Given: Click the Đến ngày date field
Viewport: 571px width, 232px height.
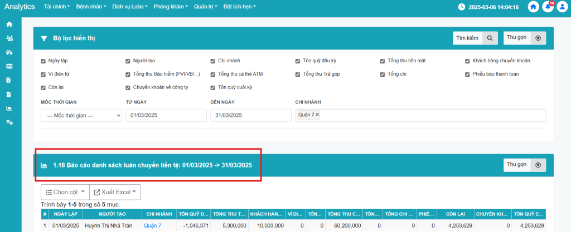Looking at the screenshot, I should tap(251, 115).
